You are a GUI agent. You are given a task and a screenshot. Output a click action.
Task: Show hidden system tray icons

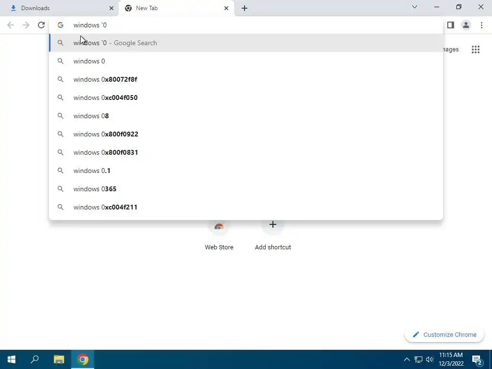[x=406, y=359]
